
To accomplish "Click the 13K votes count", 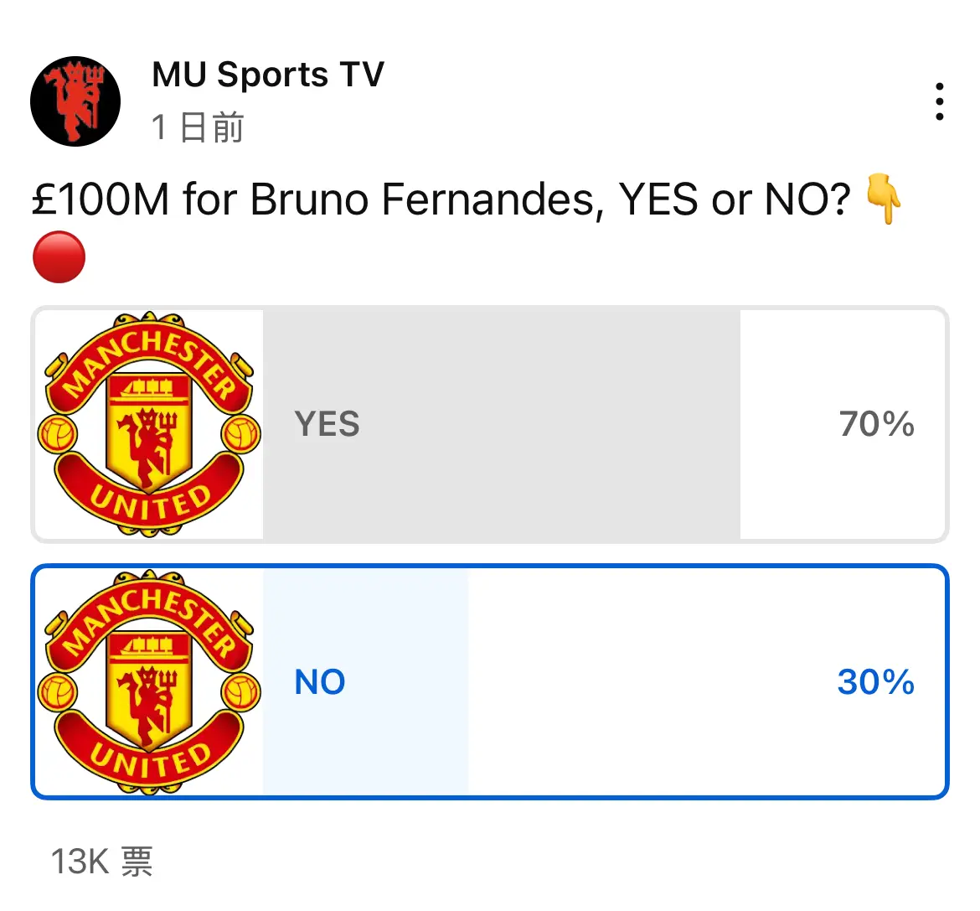I will [101, 861].
